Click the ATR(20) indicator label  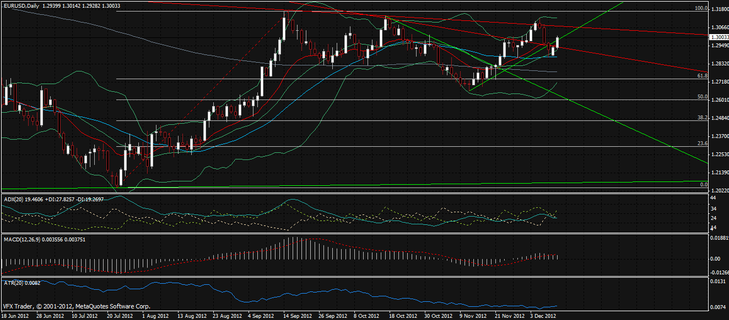pos(16,282)
